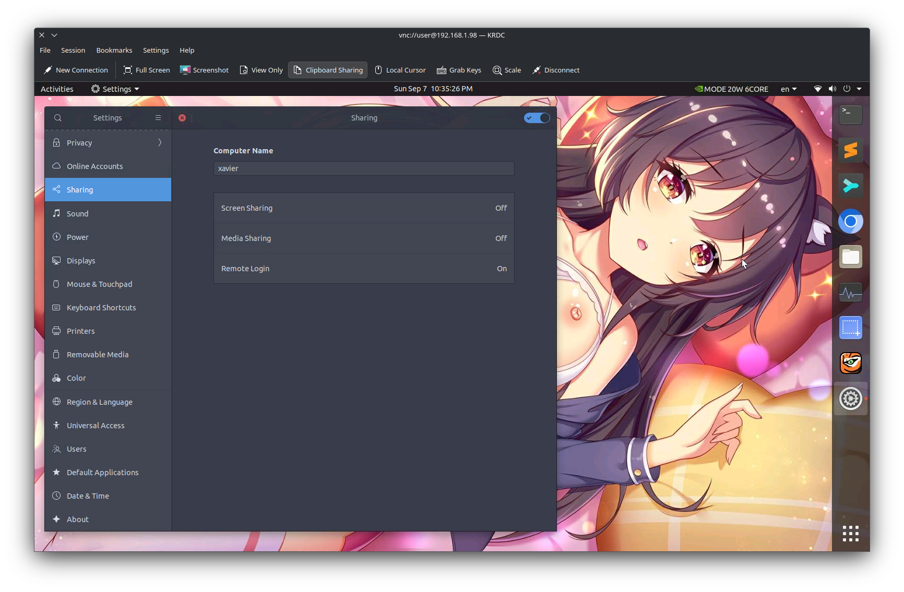Open the orange tiger-face app in dock
The image size is (904, 592).
pyautogui.click(x=850, y=363)
